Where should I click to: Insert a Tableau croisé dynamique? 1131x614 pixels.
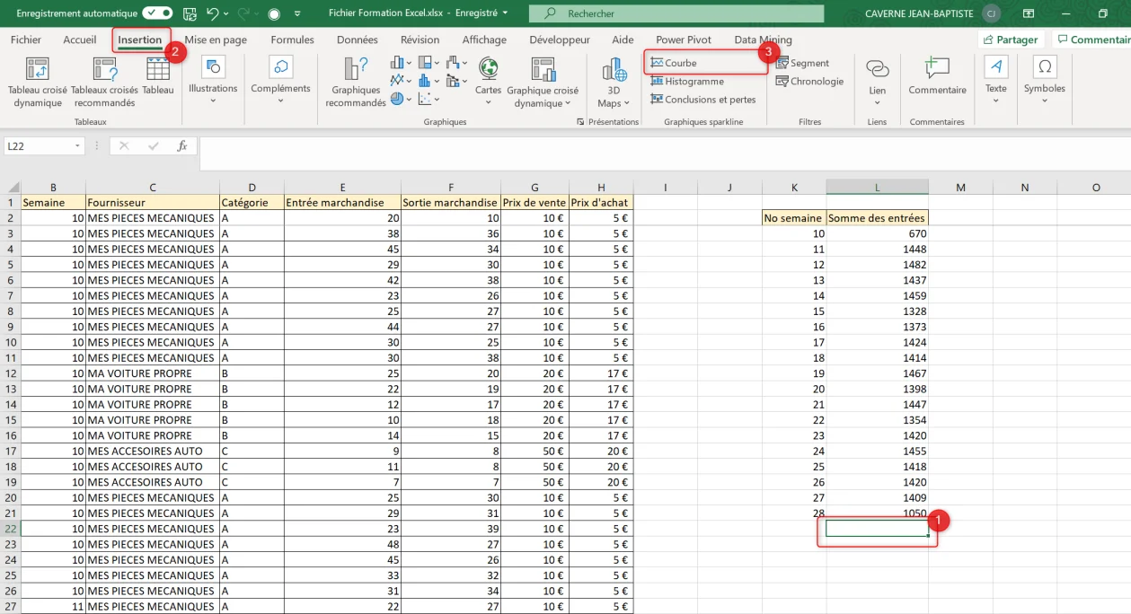coord(38,83)
